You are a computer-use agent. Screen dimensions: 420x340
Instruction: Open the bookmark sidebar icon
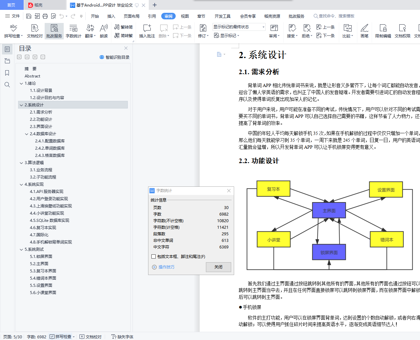click(x=7, y=73)
